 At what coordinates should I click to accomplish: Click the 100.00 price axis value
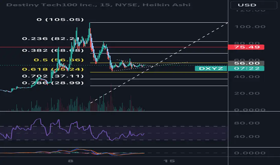pos(250,27)
